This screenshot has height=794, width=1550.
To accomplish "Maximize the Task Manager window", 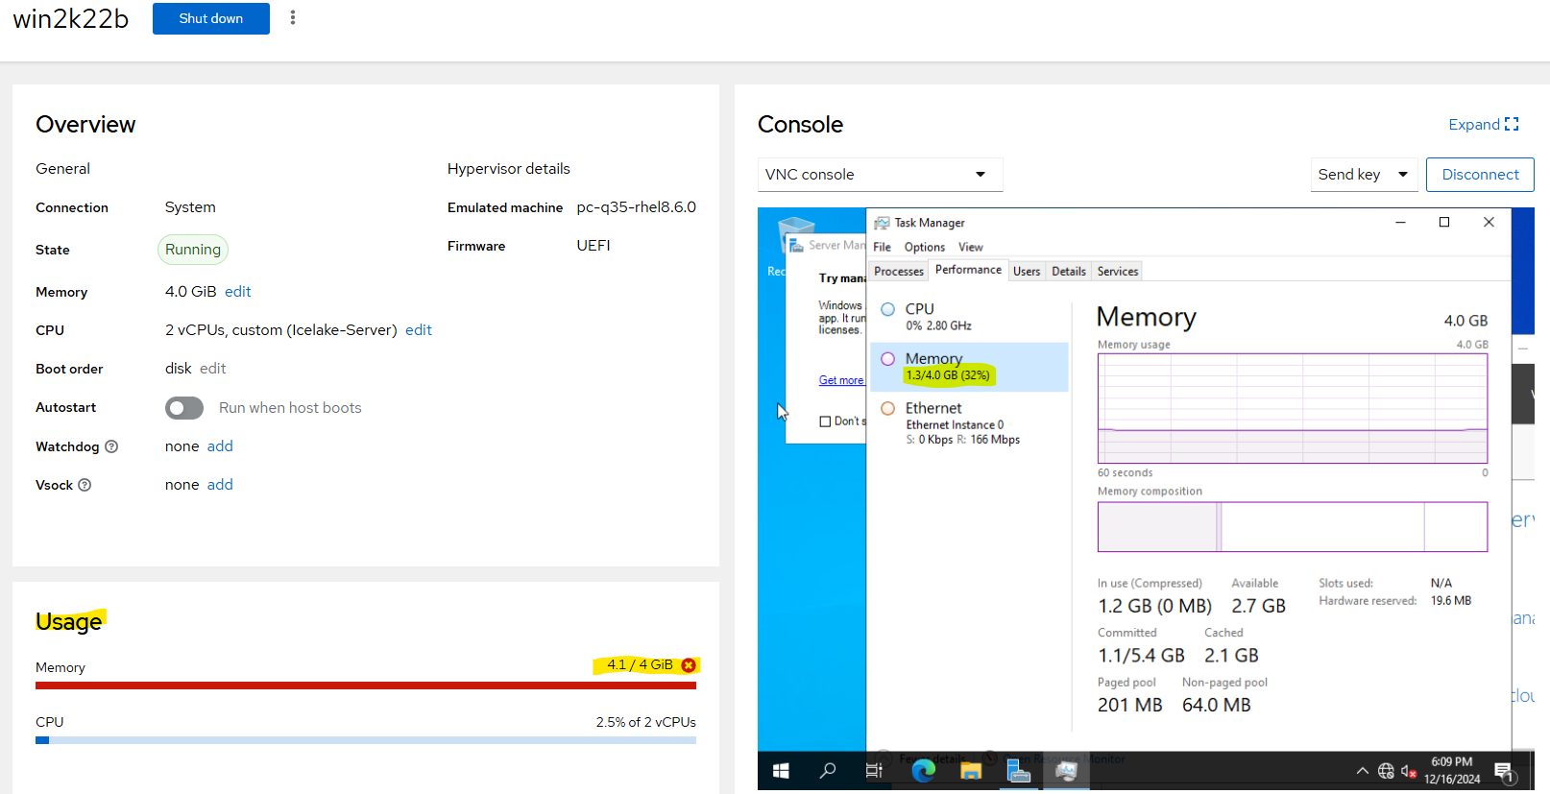I will click(1444, 223).
